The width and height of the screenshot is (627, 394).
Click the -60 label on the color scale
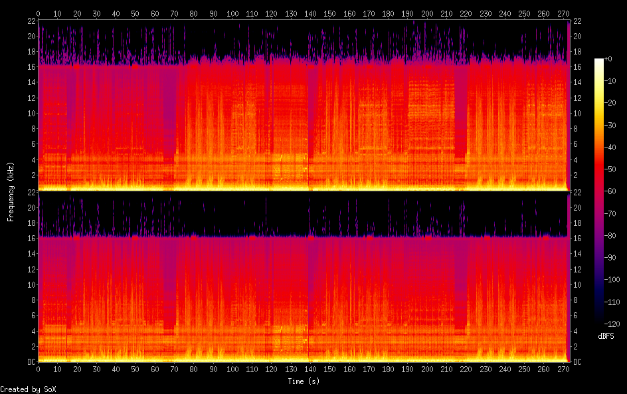[x=615, y=191]
